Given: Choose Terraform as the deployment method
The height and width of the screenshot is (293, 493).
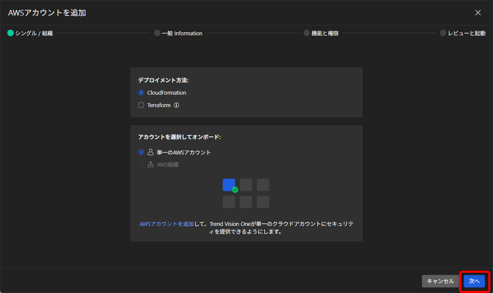Looking at the screenshot, I should [x=141, y=105].
